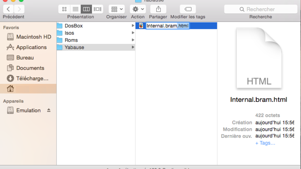Image resolution: width=301 pixels, height=169 pixels.
Task: Click the Modification date value
Action: coord(275,129)
